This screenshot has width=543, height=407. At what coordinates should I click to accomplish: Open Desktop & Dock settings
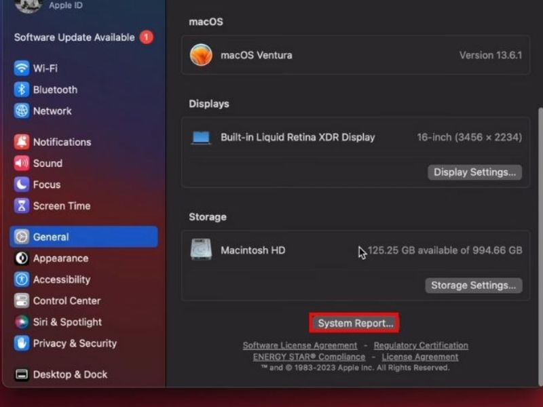pyautogui.click(x=83, y=374)
